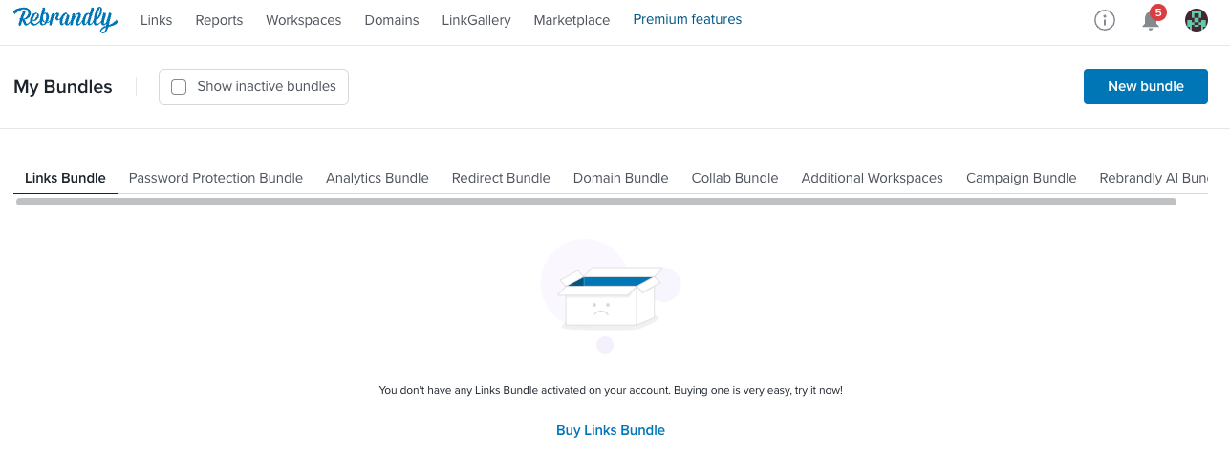The image size is (1230, 474).
Task: Select Premium features in navigation
Action: 687,19
